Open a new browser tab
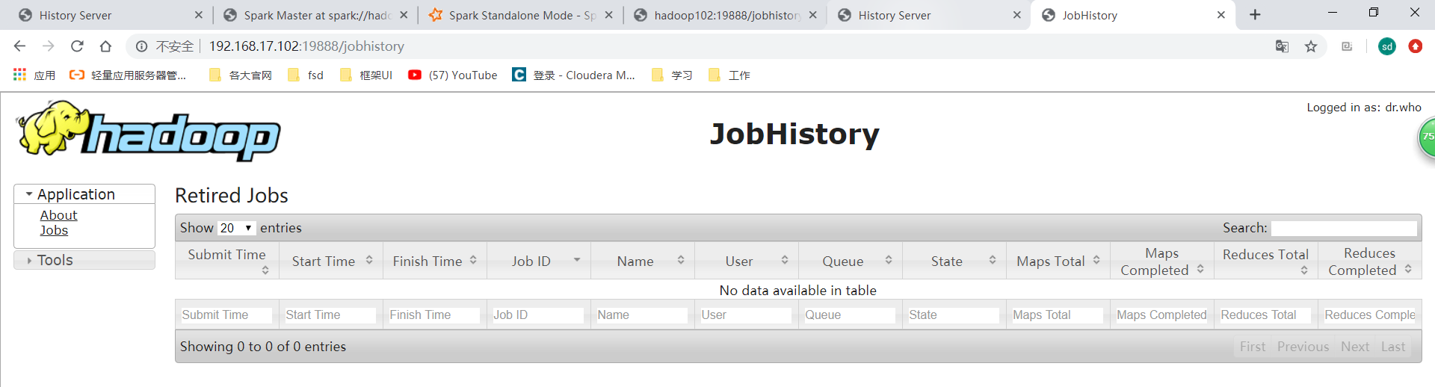The width and height of the screenshot is (1435, 387). coord(1255,15)
